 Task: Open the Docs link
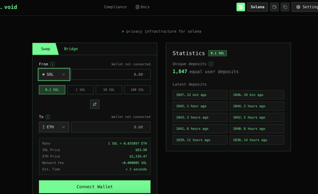[x=143, y=7]
